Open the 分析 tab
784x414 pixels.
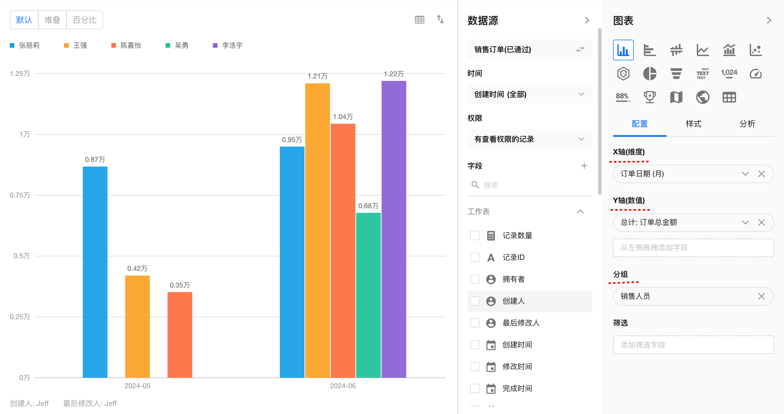pyautogui.click(x=747, y=124)
